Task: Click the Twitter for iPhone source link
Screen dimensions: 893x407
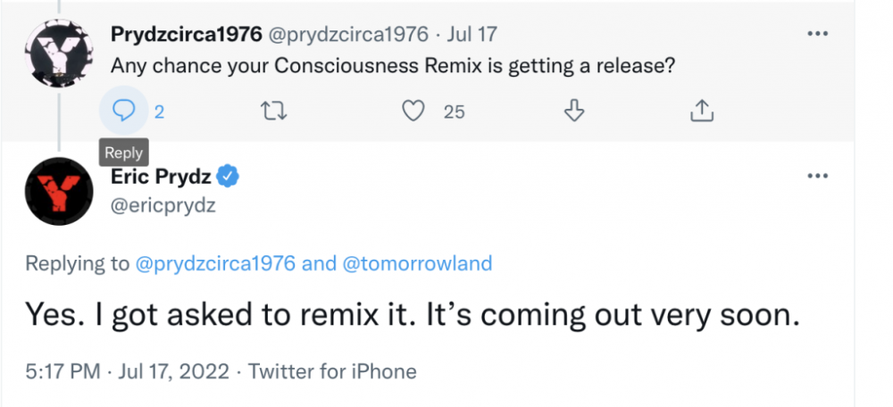Action: (332, 371)
